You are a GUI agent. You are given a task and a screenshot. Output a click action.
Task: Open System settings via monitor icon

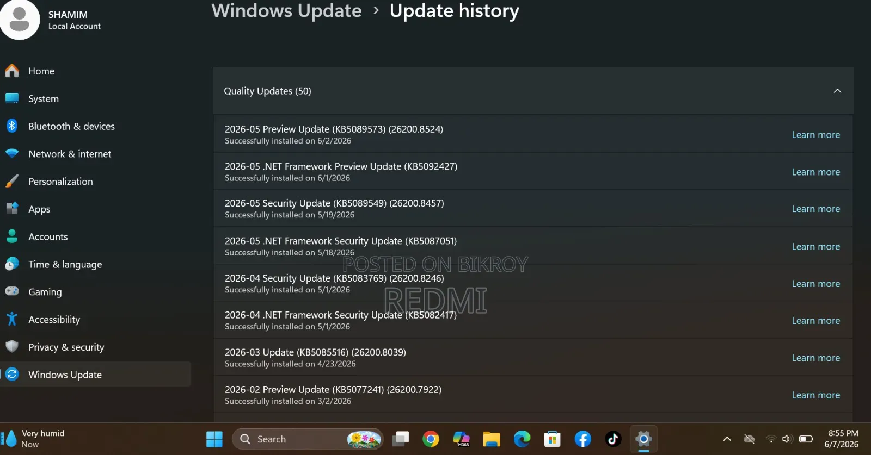pos(12,98)
